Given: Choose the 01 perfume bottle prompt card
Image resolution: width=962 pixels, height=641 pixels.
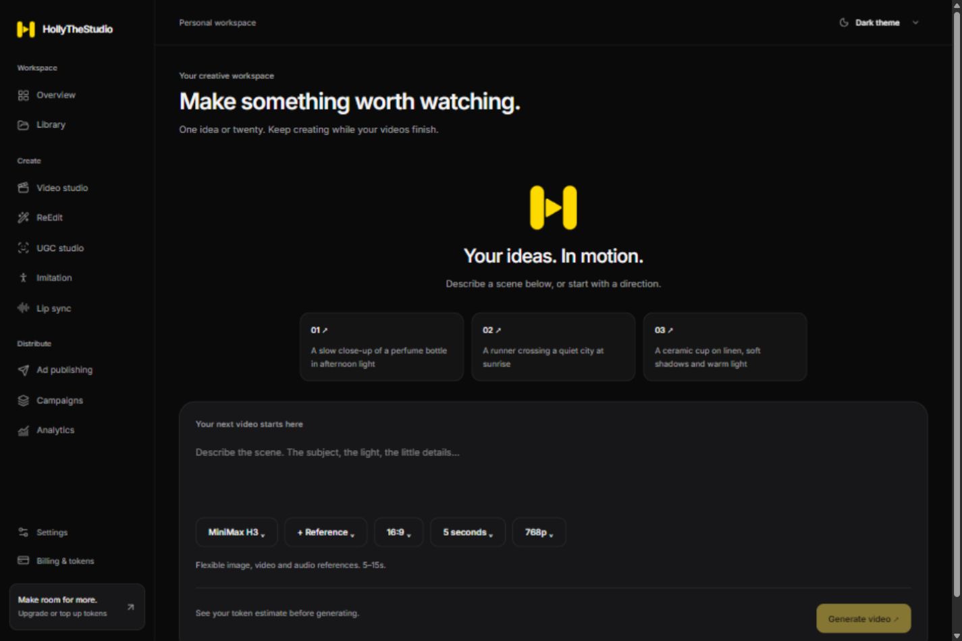Looking at the screenshot, I should coord(381,347).
